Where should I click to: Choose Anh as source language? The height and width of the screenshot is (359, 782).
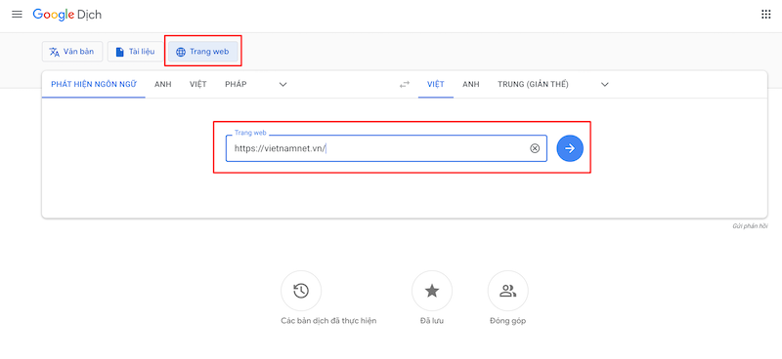163,84
